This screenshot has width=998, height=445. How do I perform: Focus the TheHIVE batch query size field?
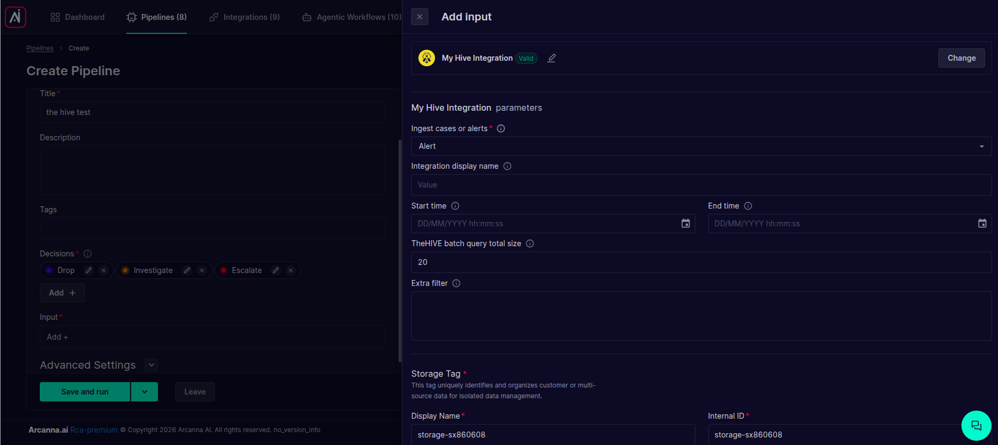click(x=701, y=262)
